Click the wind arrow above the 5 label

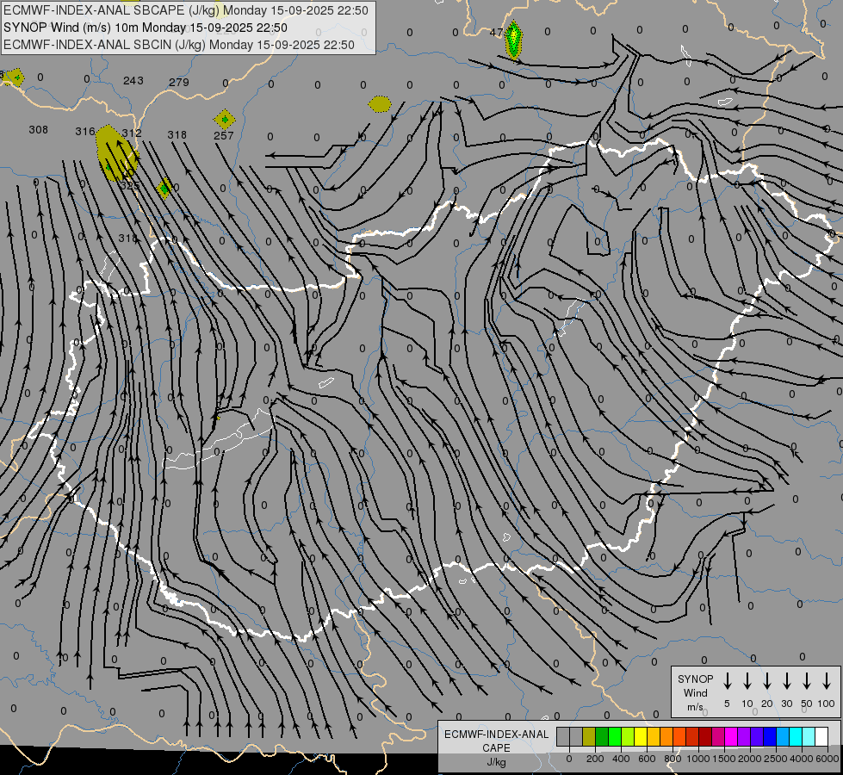[x=727, y=680]
